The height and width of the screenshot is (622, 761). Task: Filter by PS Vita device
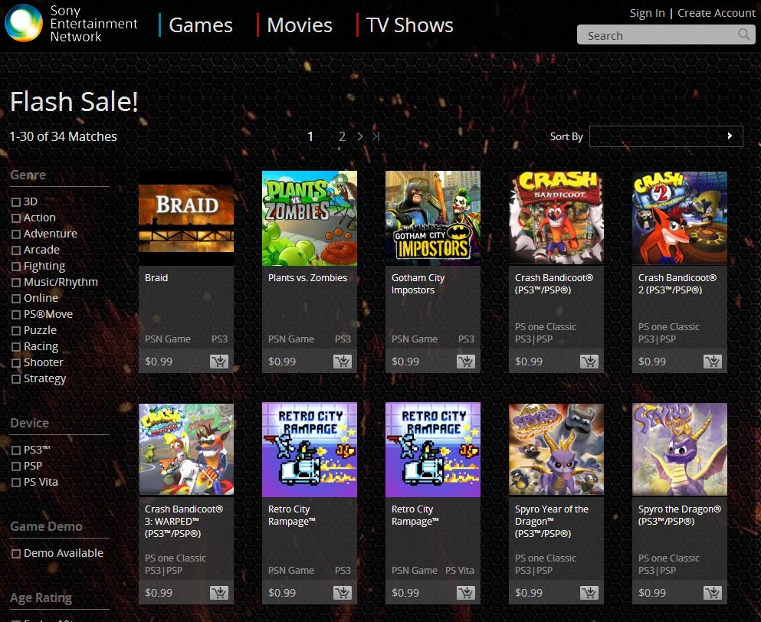16,483
